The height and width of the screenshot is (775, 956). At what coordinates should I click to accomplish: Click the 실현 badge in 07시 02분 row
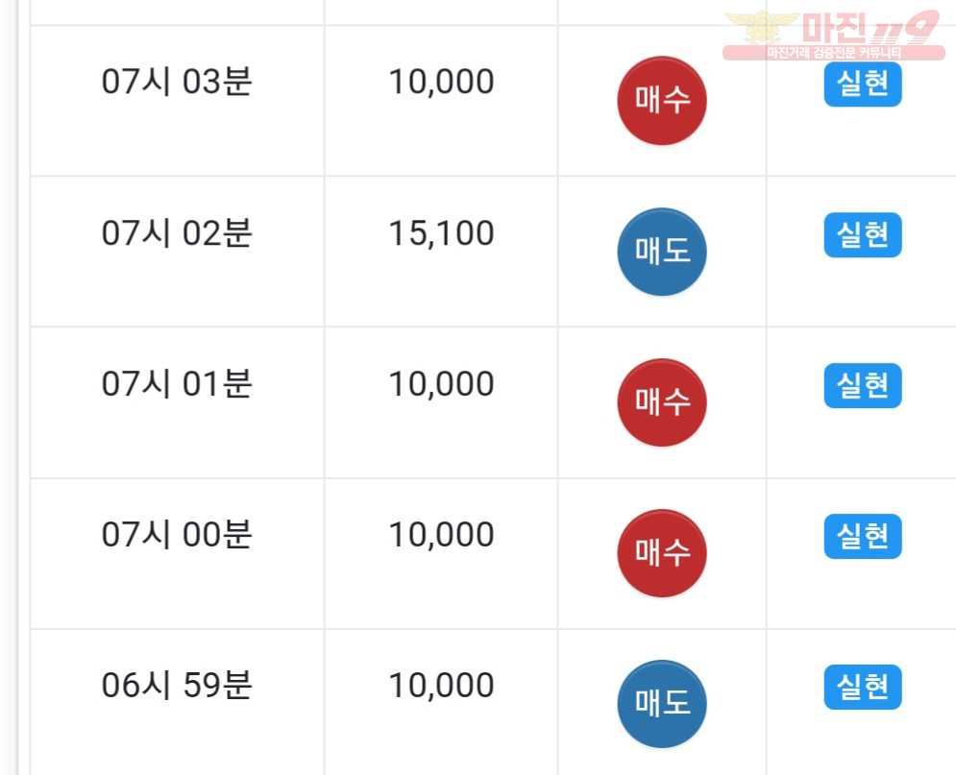(863, 234)
